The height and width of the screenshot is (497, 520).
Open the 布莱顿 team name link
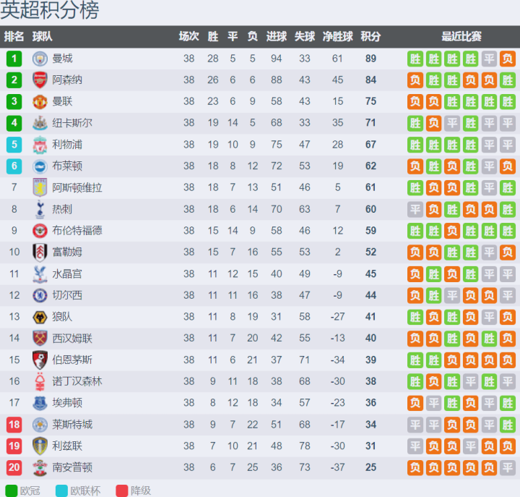tap(67, 166)
